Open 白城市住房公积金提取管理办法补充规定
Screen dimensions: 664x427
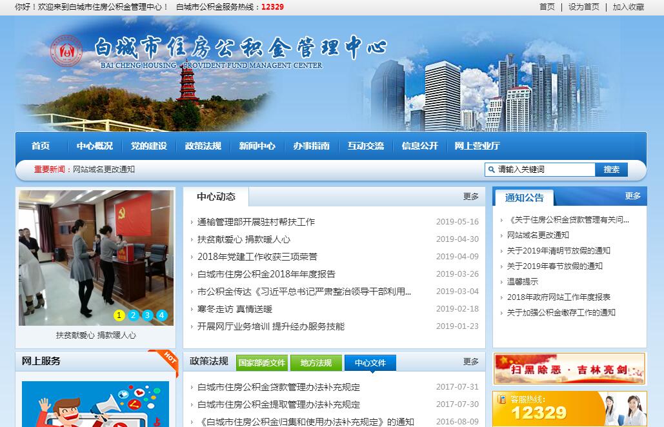[279, 404]
